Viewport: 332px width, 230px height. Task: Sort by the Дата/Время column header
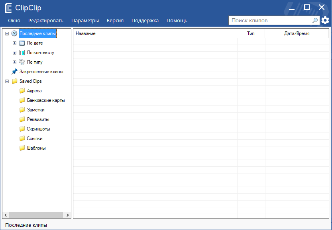(297, 33)
